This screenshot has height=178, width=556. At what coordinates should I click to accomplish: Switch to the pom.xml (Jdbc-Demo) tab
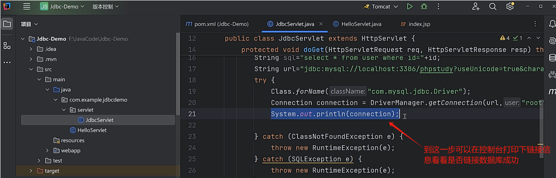217,24
